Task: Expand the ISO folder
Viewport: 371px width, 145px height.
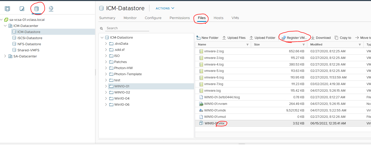Action: pos(106,56)
